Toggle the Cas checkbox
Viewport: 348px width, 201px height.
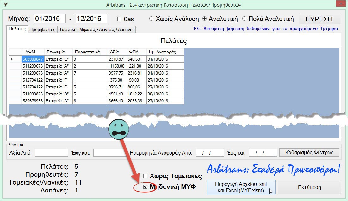click(119, 19)
